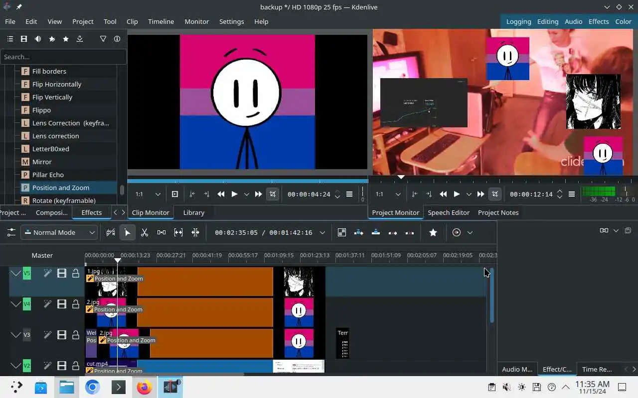Switch to Effects workspace layout
The height and width of the screenshot is (398, 638).
(599, 21)
